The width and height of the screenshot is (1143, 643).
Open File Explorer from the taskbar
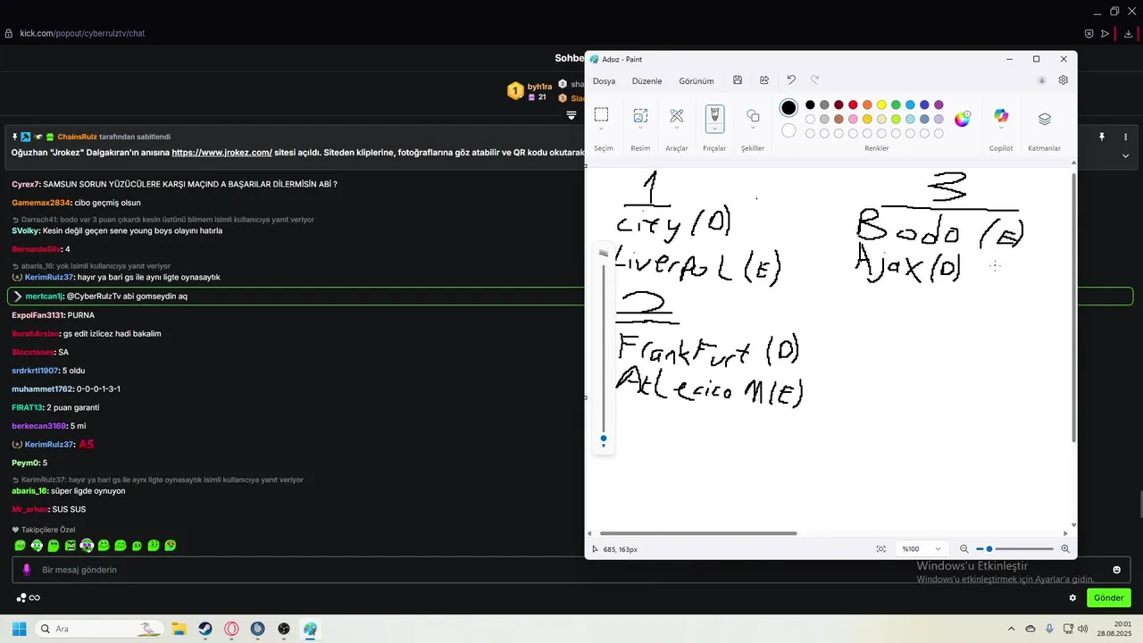179,629
